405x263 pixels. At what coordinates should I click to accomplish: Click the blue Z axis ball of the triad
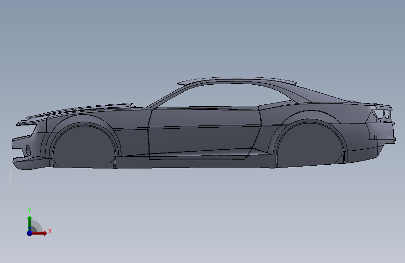(x=29, y=233)
